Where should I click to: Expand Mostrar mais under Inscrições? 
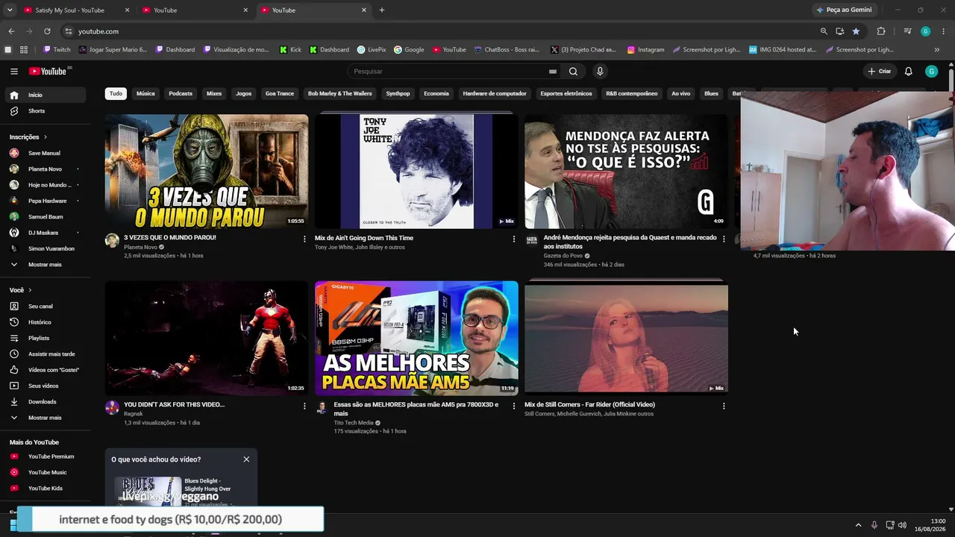pos(47,265)
